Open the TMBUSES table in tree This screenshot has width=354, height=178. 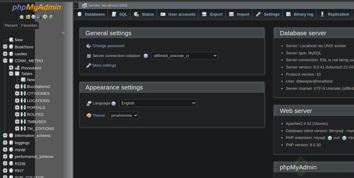(36, 122)
